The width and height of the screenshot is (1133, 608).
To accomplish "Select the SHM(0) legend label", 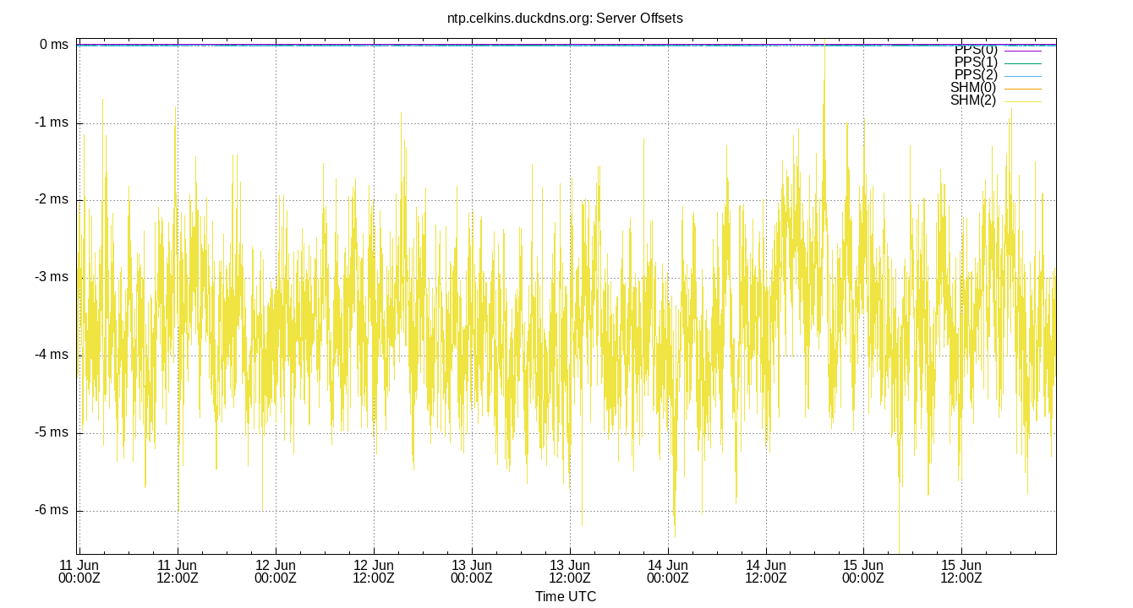I will click(x=974, y=88).
